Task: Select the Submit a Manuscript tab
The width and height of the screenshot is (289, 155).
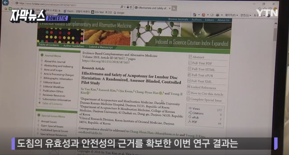Action: [101, 47]
